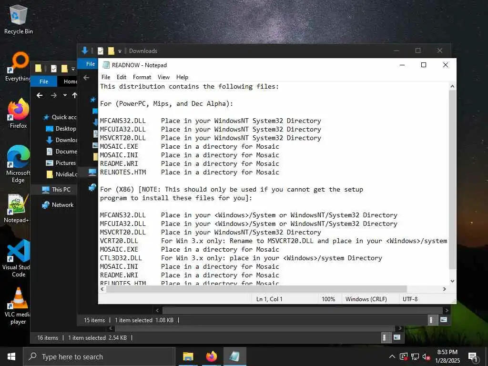Click the Downloads window blue arrow title icon
This screenshot has height=366, width=488.
click(84, 51)
